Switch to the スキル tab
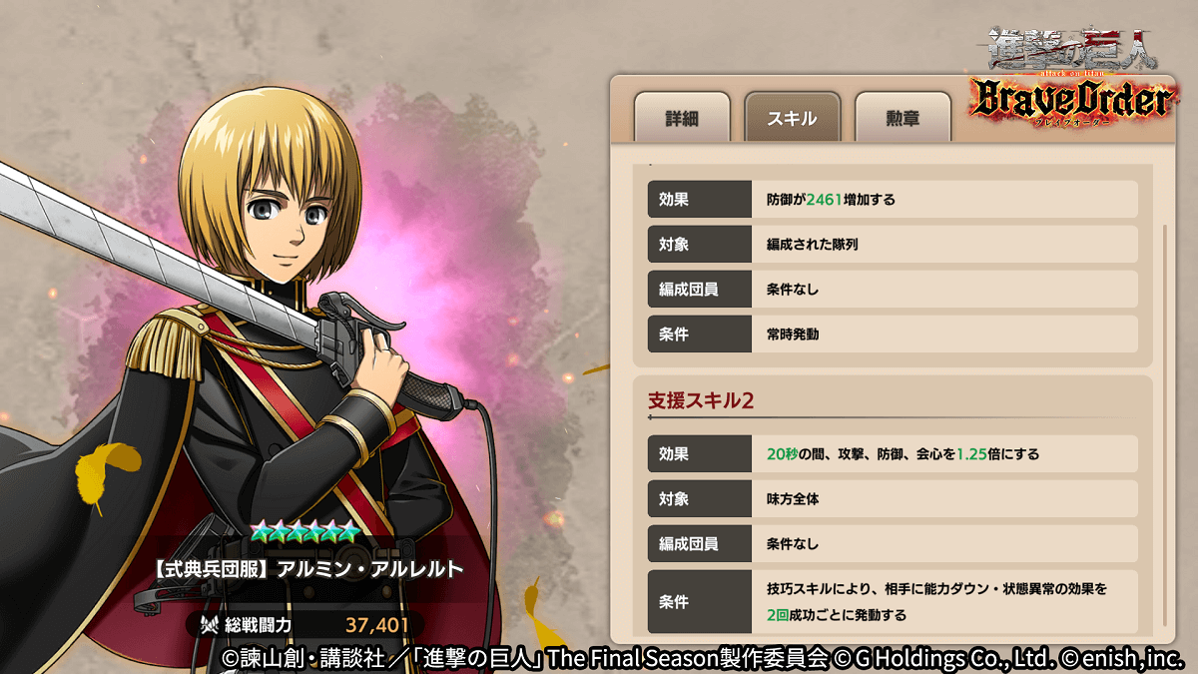The width and height of the screenshot is (1198, 674). pos(792,118)
